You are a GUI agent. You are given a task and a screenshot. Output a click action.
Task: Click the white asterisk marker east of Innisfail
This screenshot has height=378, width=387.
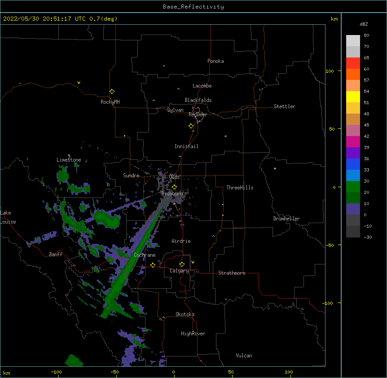pyautogui.click(x=225, y=136)
